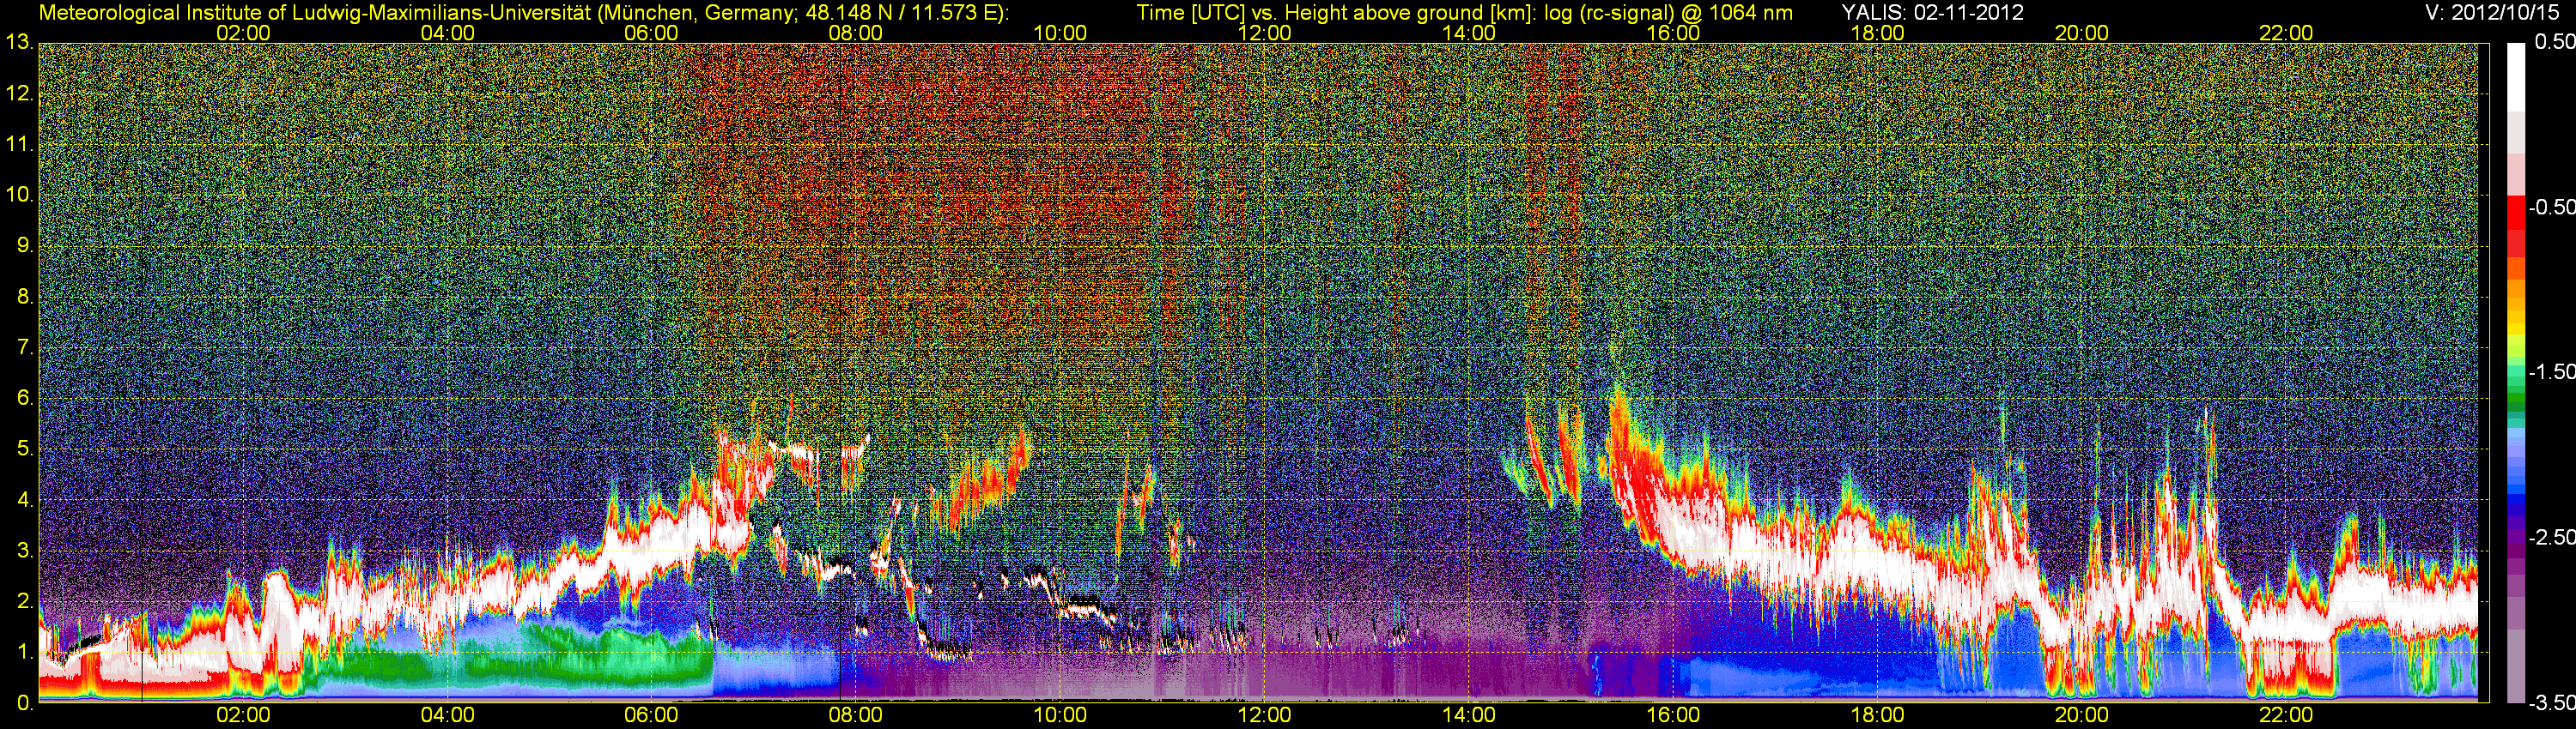The height and width of the screenshot is (729, 2576).
Task: Click the 16:00 label on the bottom time axis
Action: [x=1673, y=715]
